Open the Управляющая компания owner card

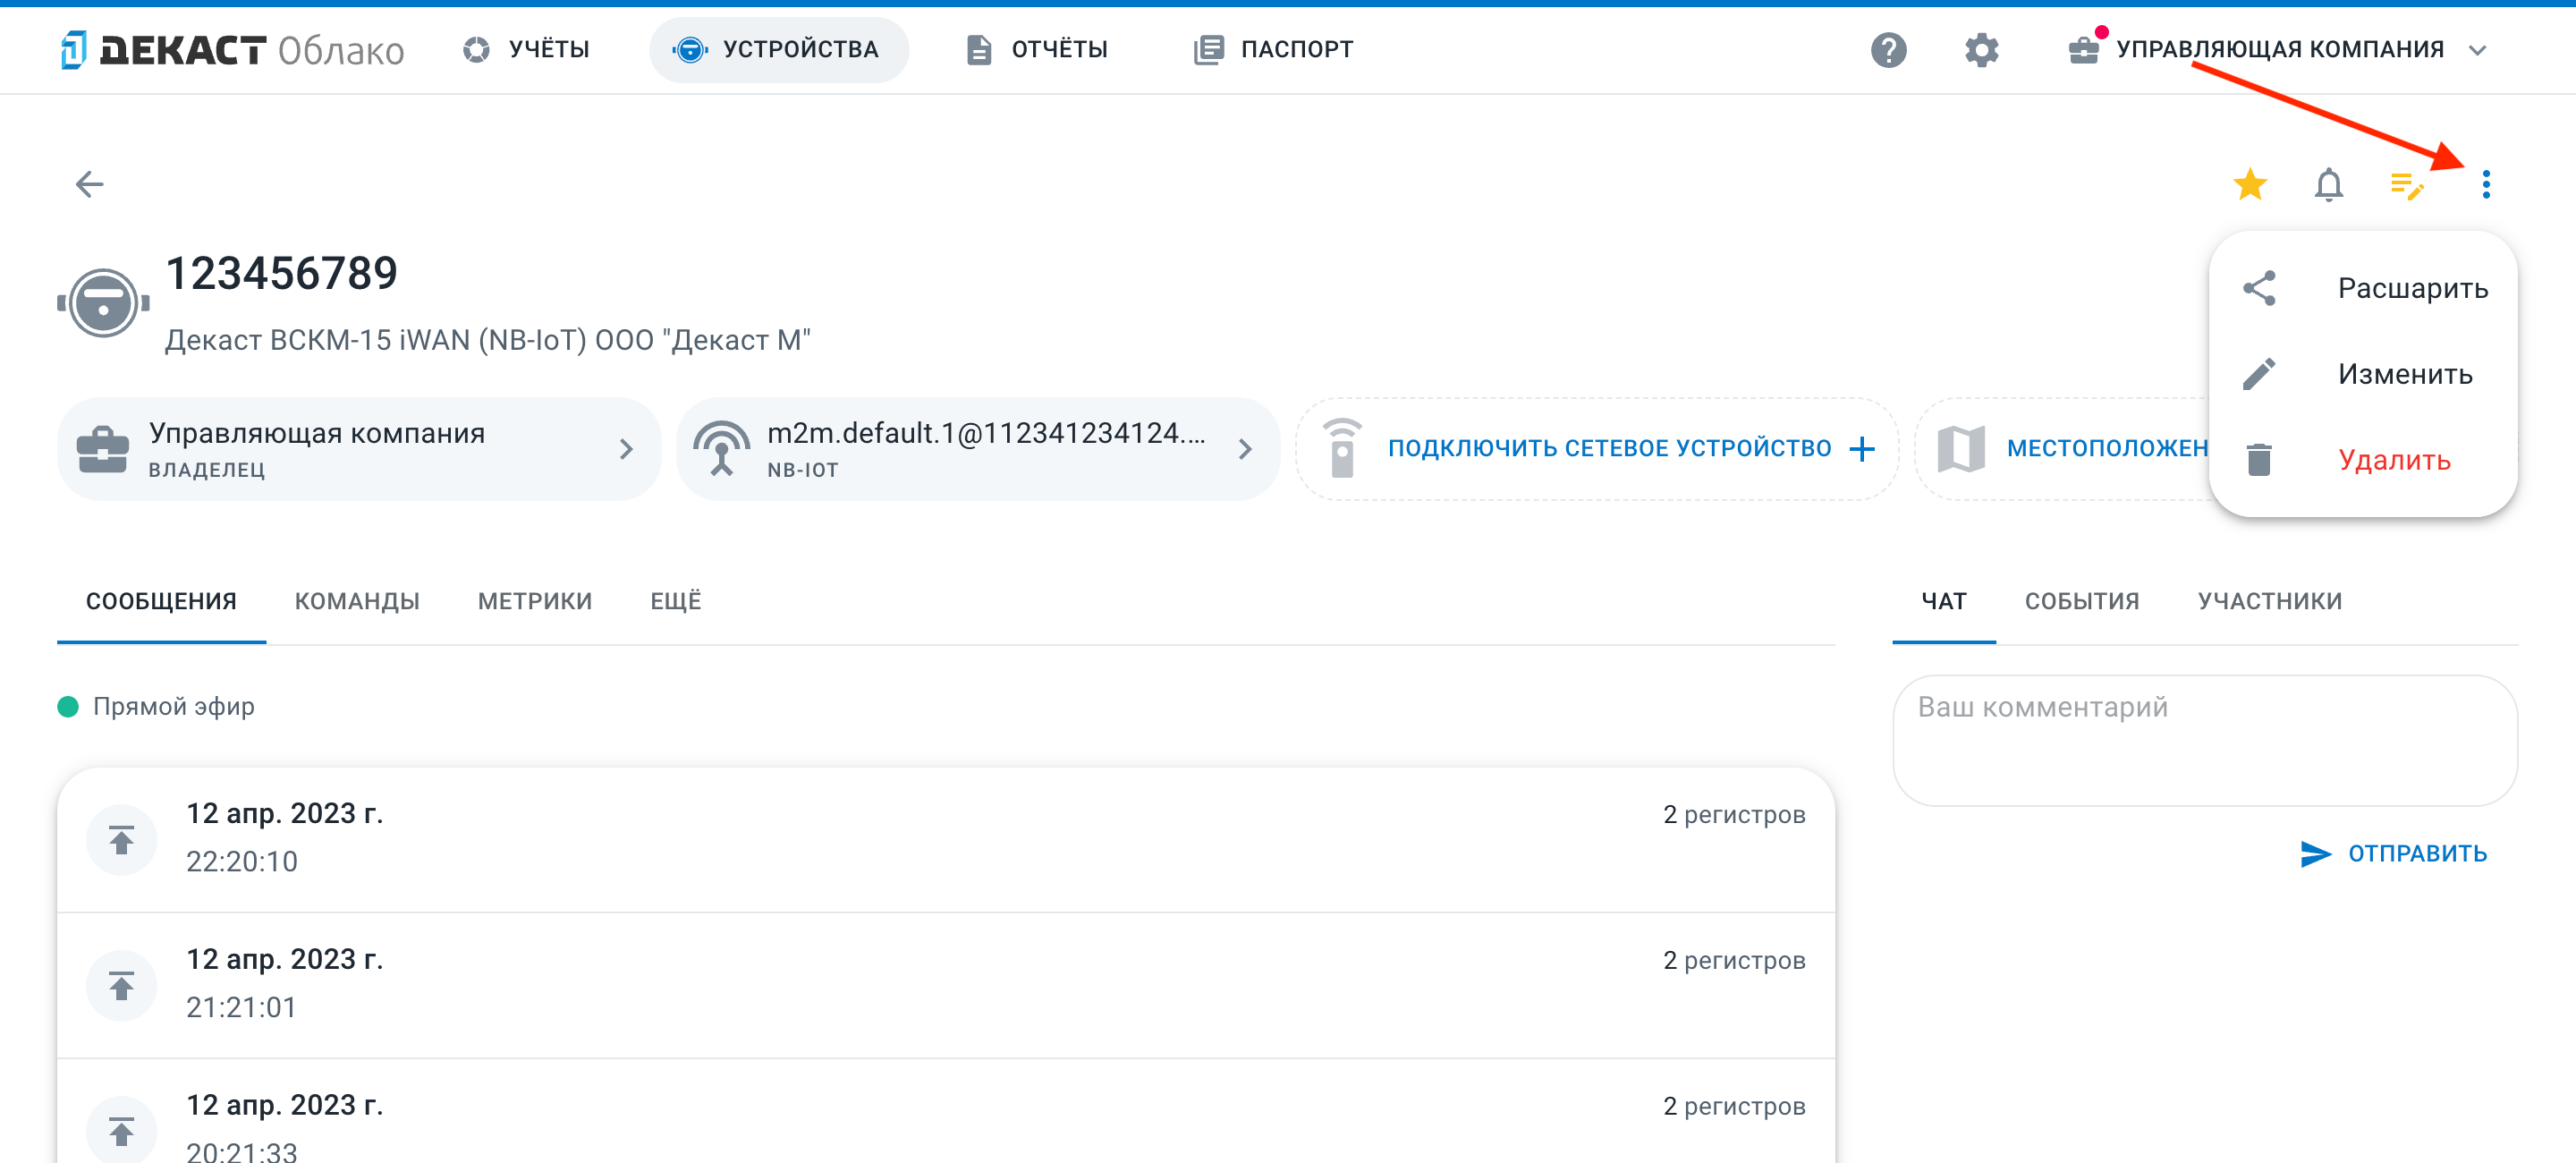[358, 449]
